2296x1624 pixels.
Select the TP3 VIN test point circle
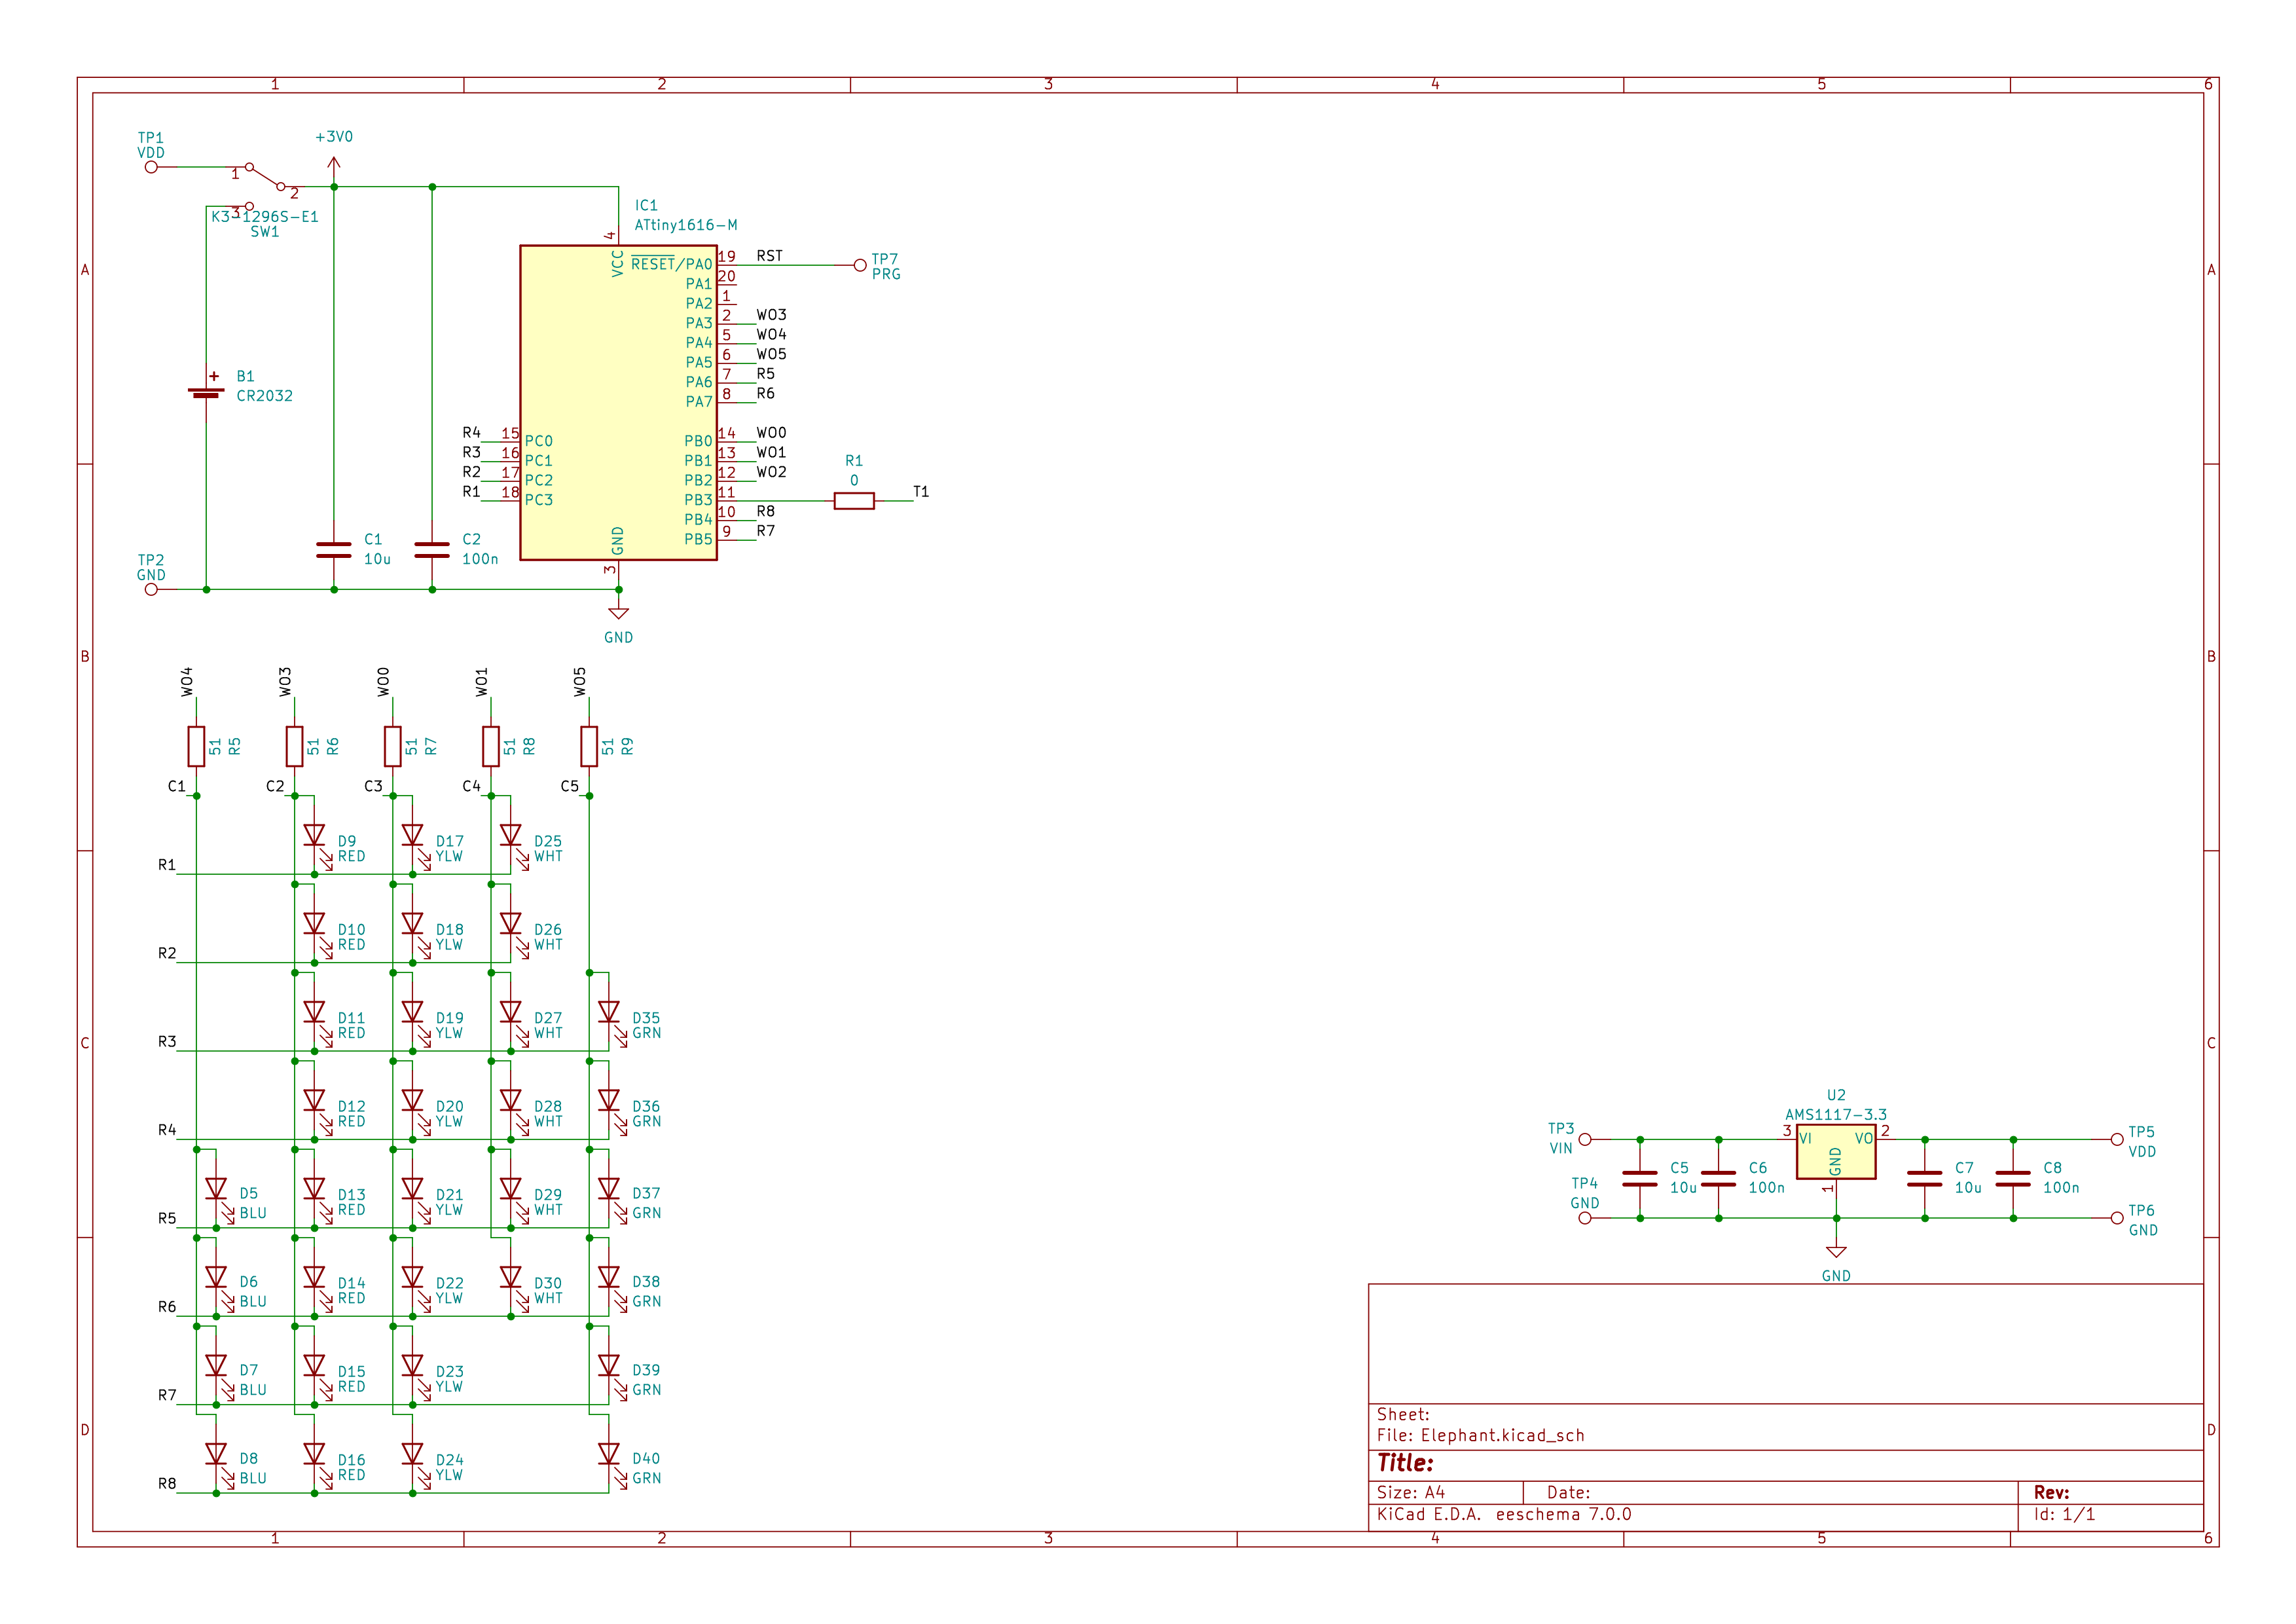(x=1584, y=1139)
